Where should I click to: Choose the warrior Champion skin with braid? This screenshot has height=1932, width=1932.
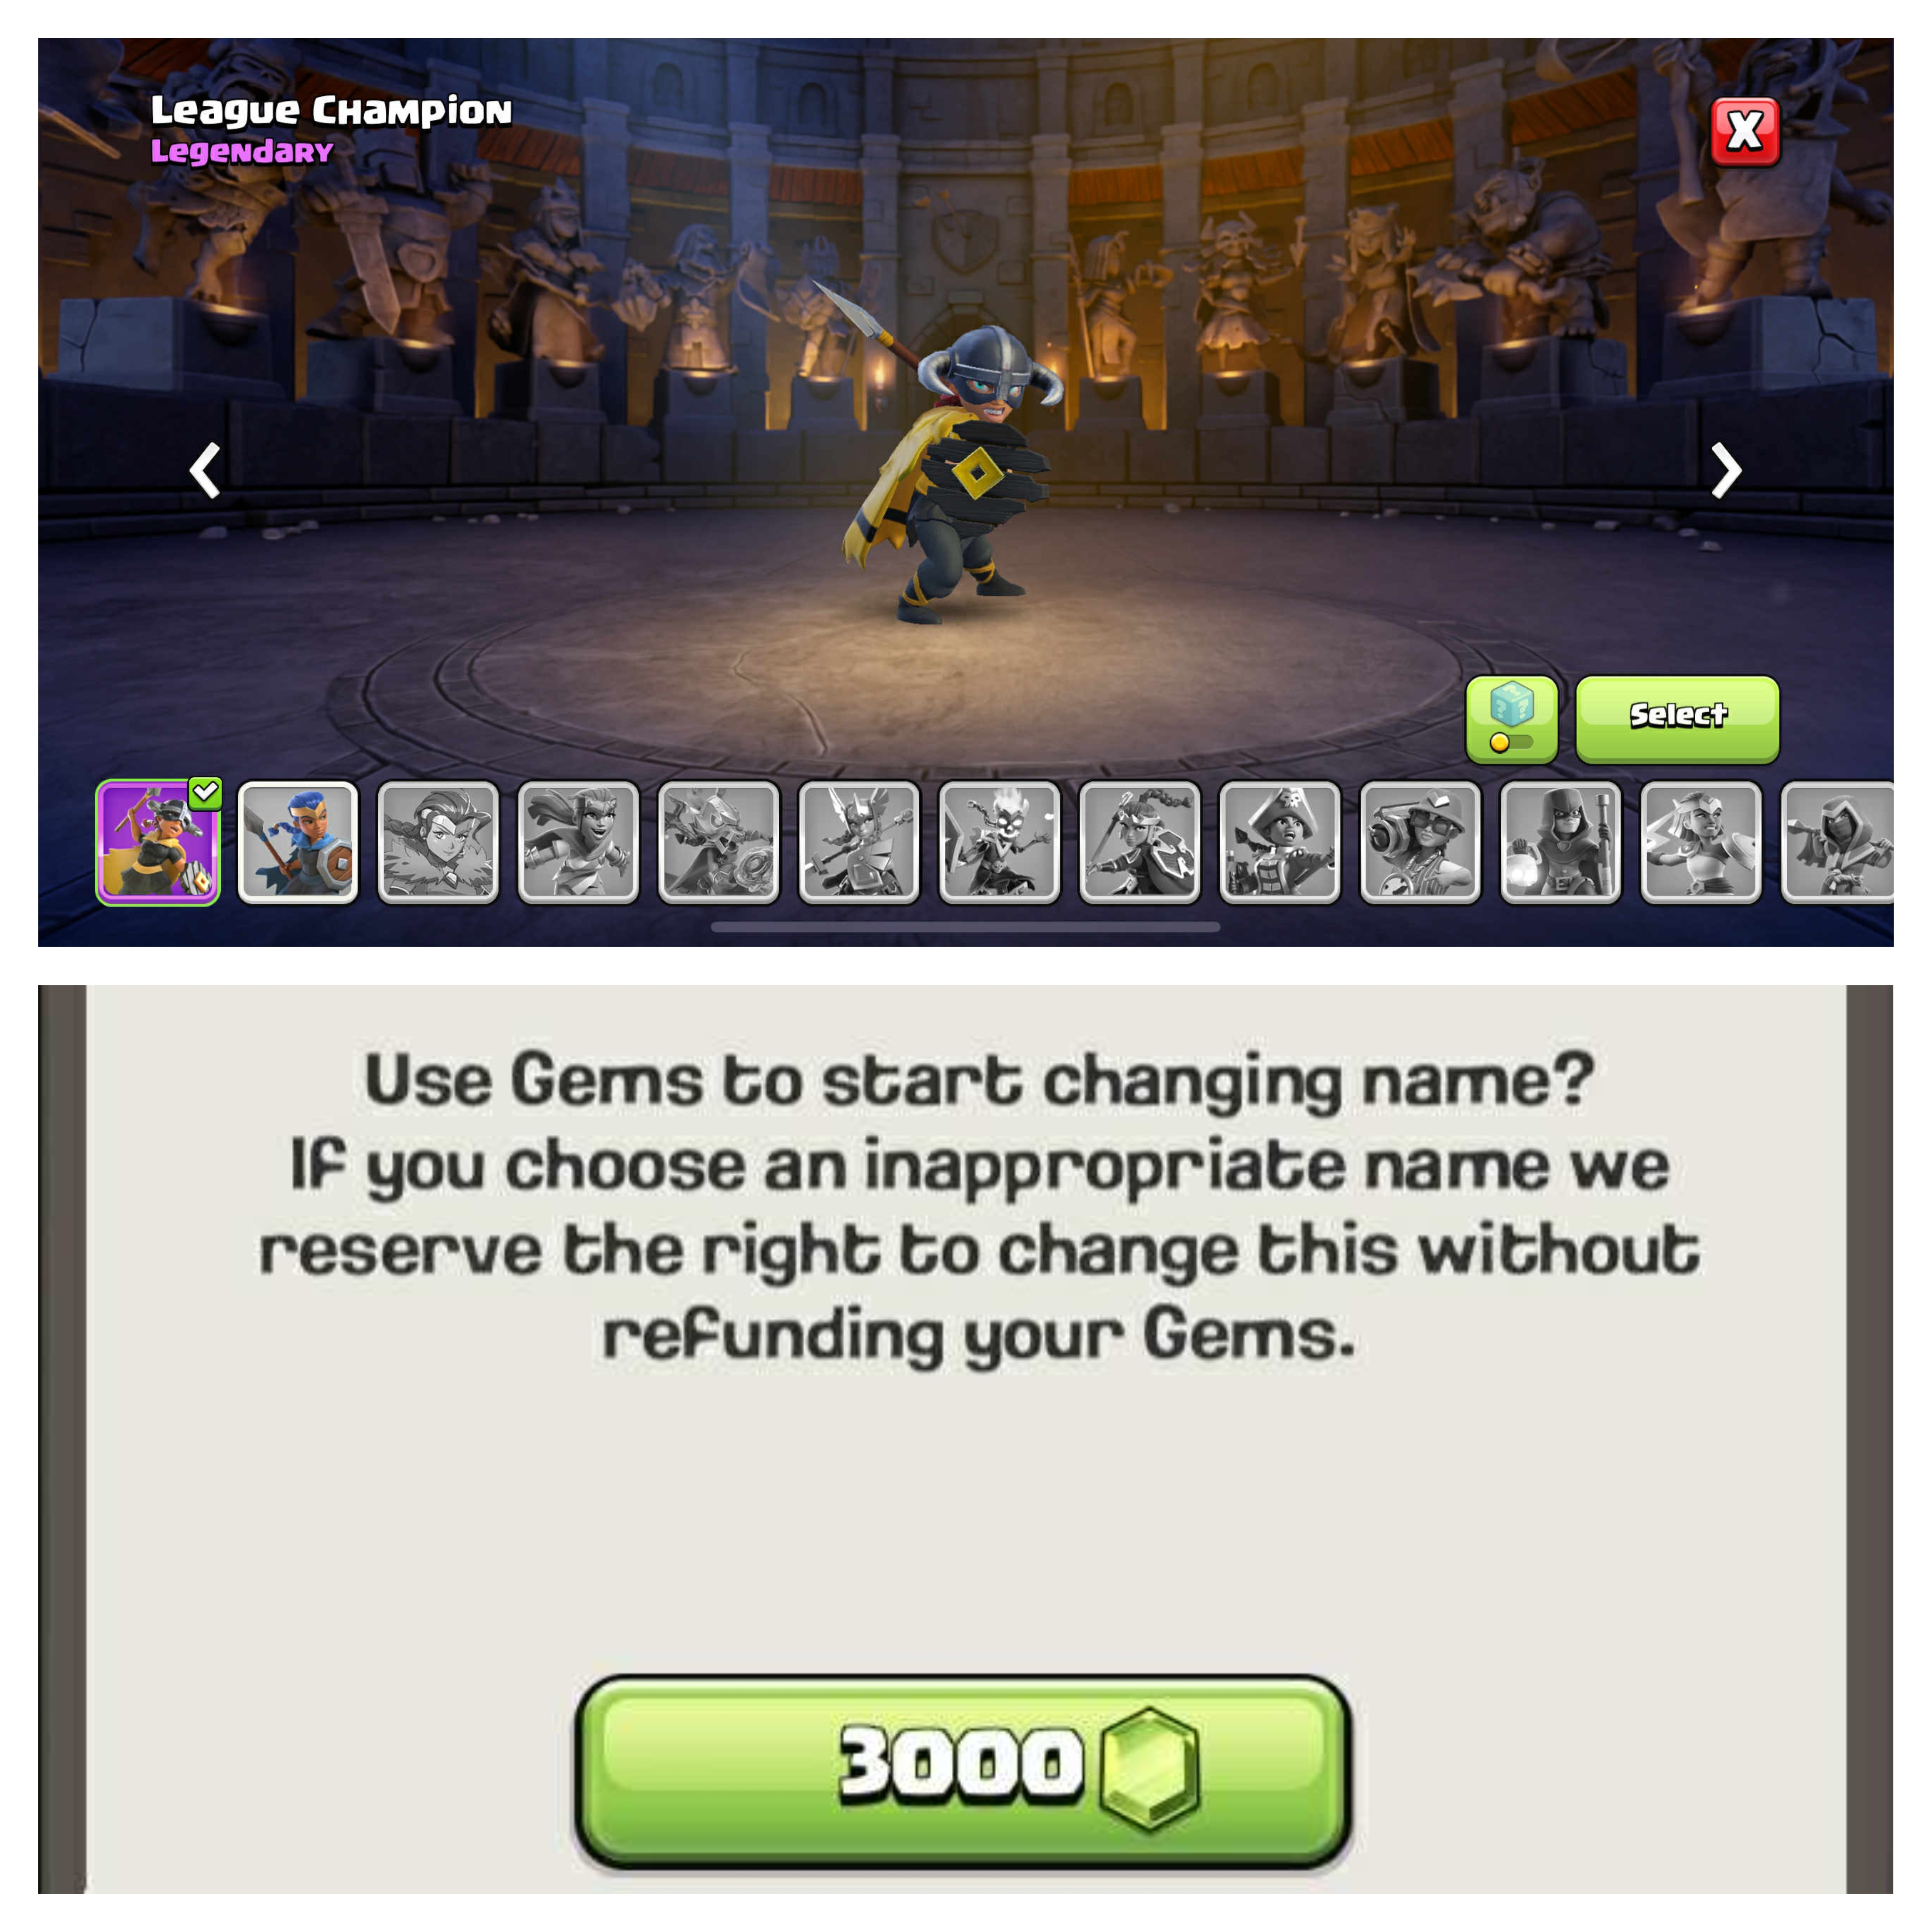click(1140, 842)
